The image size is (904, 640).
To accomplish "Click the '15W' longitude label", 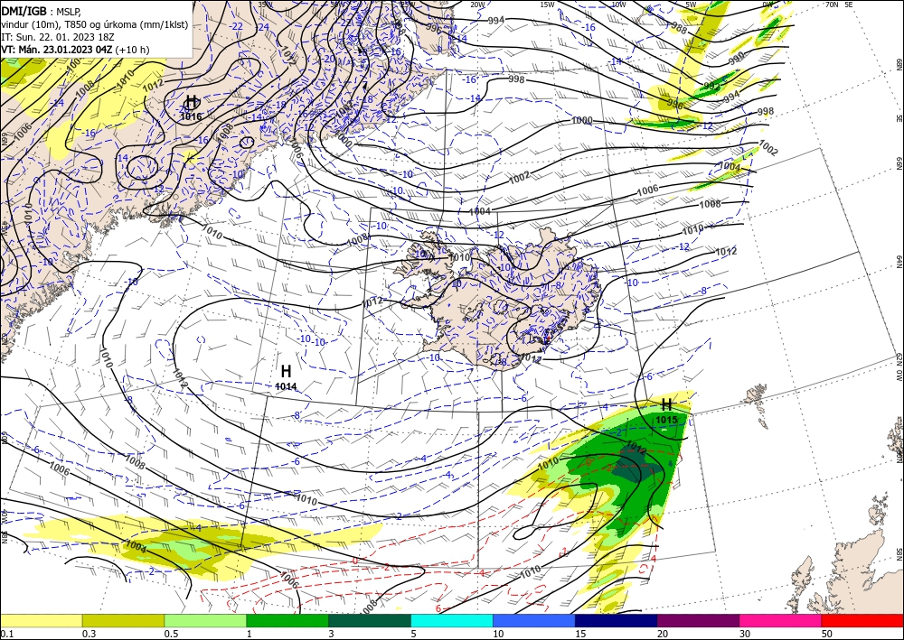I will pyautogui.click(x=548, y=5).
